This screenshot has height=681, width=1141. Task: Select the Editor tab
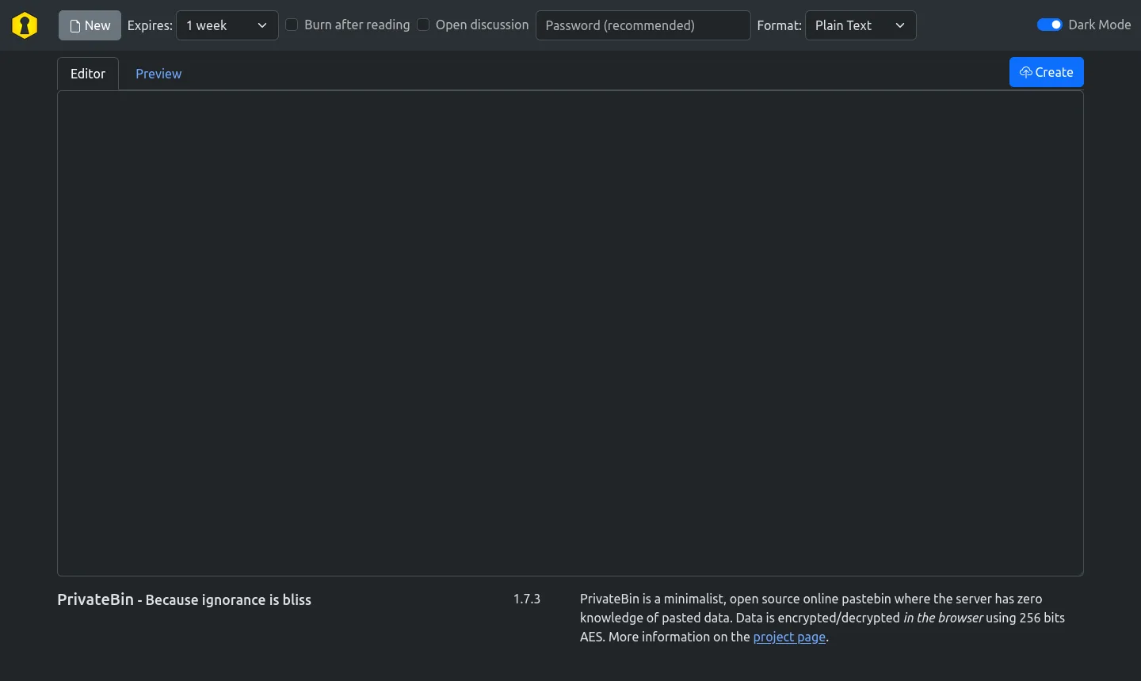[87, 73]
